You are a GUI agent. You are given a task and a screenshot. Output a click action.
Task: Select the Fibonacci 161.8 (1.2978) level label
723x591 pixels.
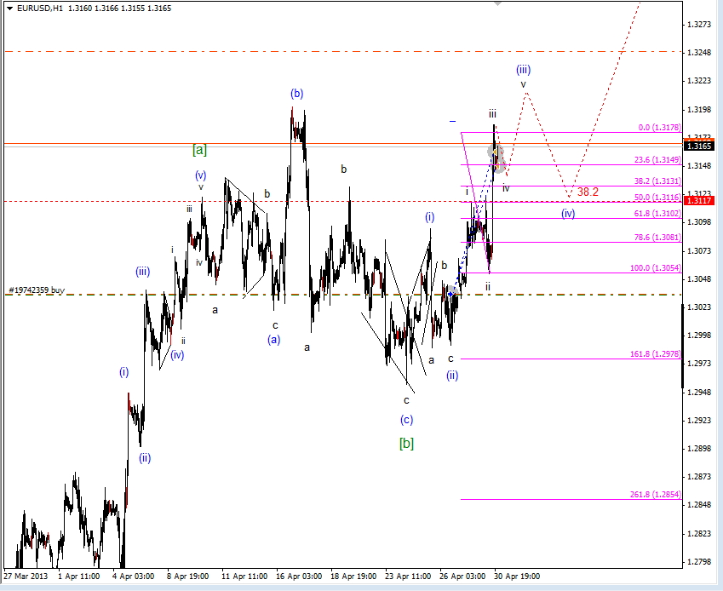click(x=656, y=354)
